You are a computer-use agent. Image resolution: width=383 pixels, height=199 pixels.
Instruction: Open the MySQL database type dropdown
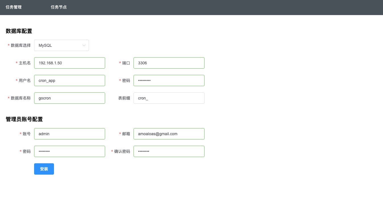pos(61,45)
